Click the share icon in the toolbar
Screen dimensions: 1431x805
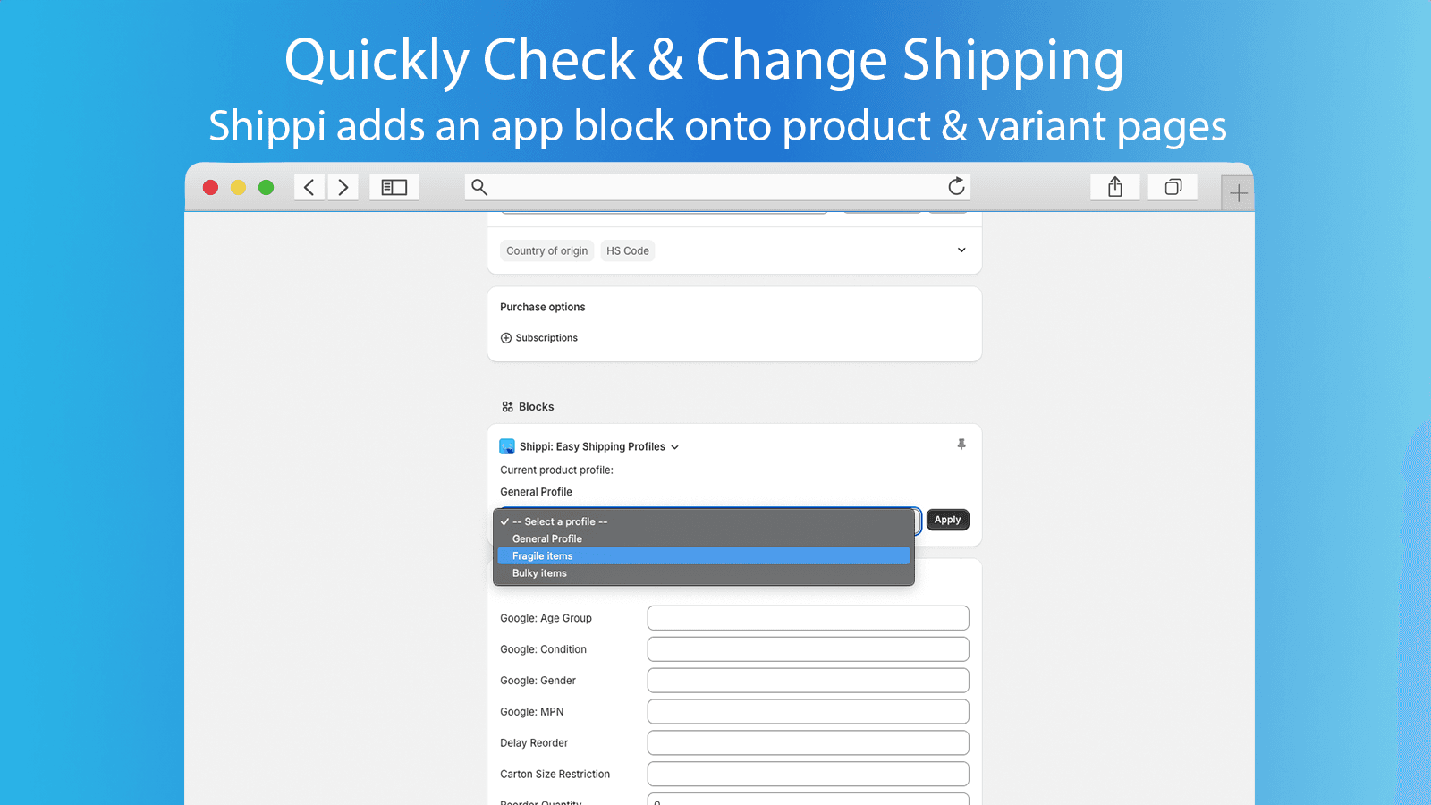(x=1114, y=186)
